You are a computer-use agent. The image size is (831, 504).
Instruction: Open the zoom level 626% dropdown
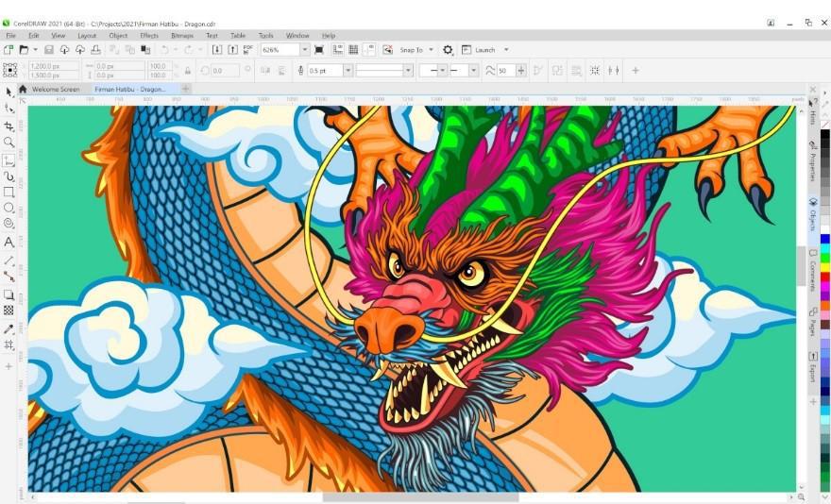(305, 50)
